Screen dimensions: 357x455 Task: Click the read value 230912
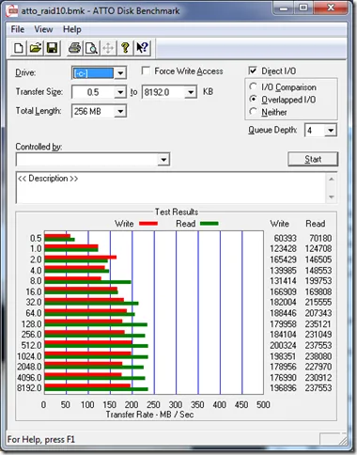point(318,378)
